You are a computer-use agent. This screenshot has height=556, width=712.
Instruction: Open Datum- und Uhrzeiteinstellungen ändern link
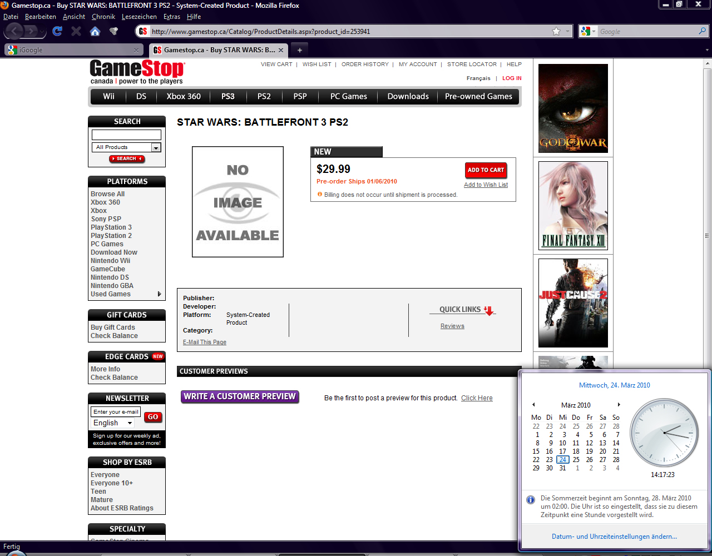pyautogui.click(x=614, y=537)
